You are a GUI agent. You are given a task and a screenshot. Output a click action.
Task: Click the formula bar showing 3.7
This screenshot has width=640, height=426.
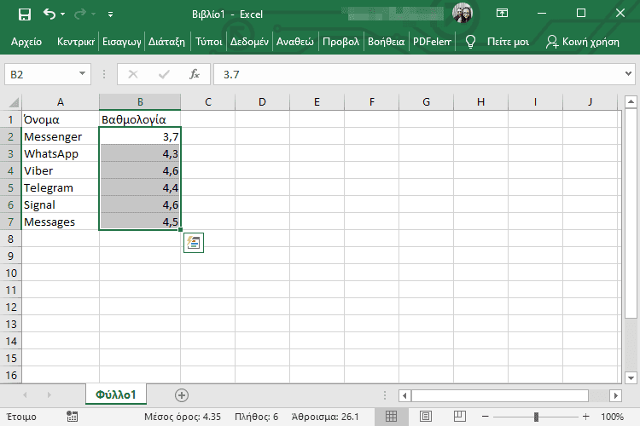[x=418, y=74]
